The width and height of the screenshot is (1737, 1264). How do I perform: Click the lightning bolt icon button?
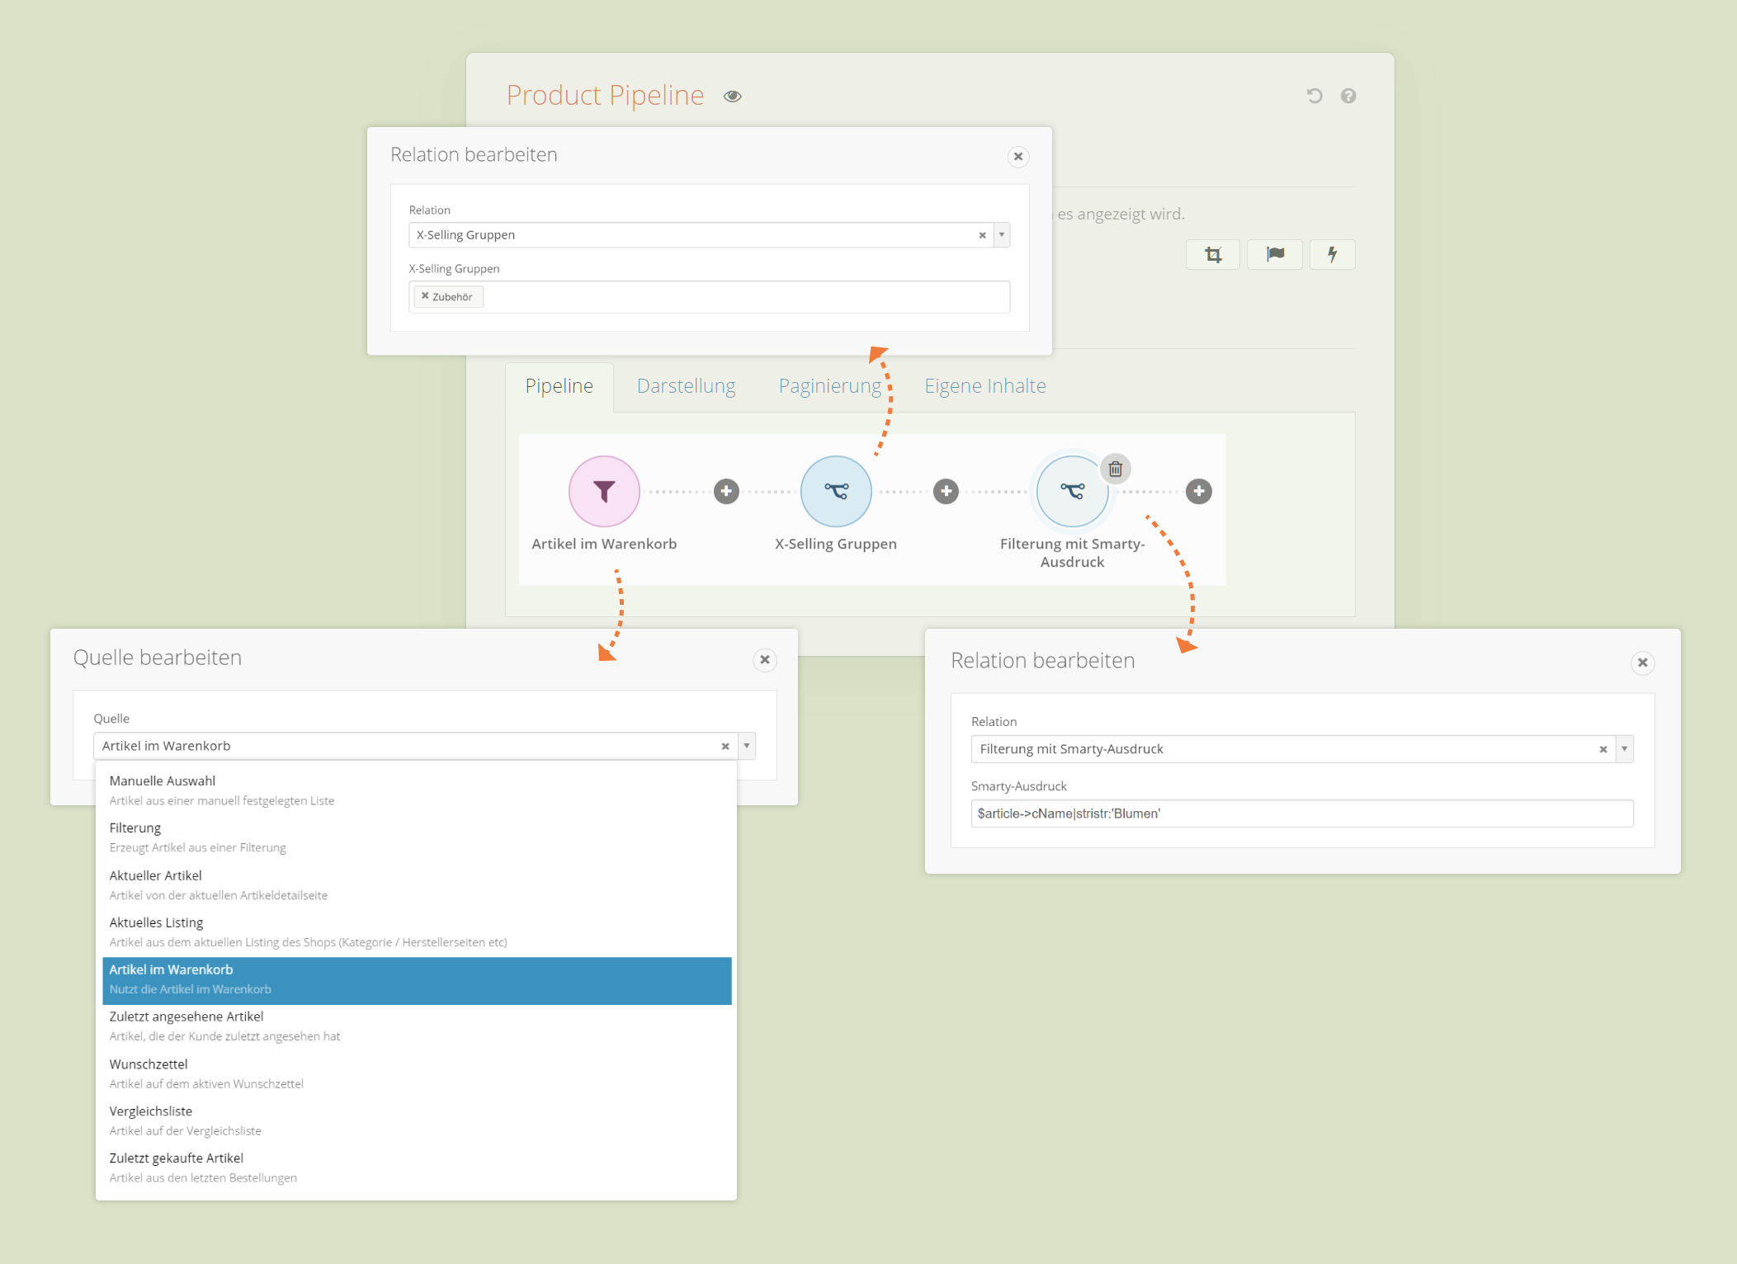[x=1333, y=254]
